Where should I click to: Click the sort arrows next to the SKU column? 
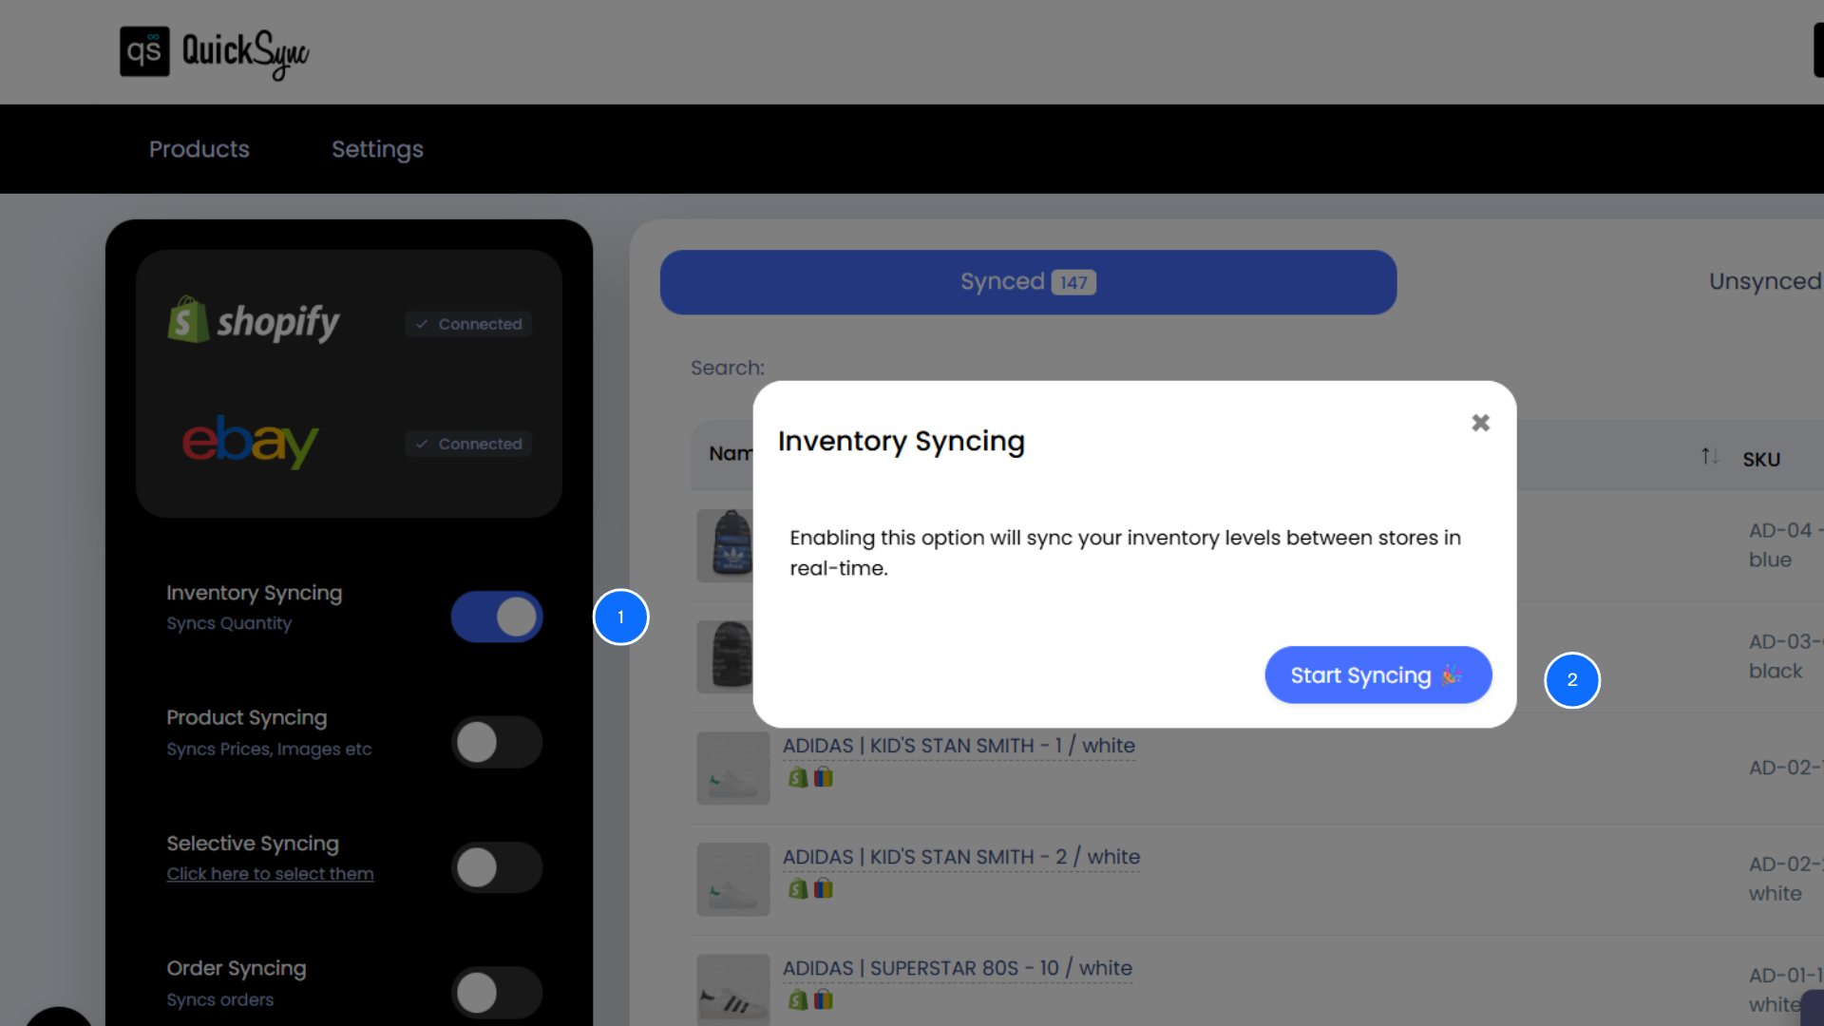(x=1709, y=456)
